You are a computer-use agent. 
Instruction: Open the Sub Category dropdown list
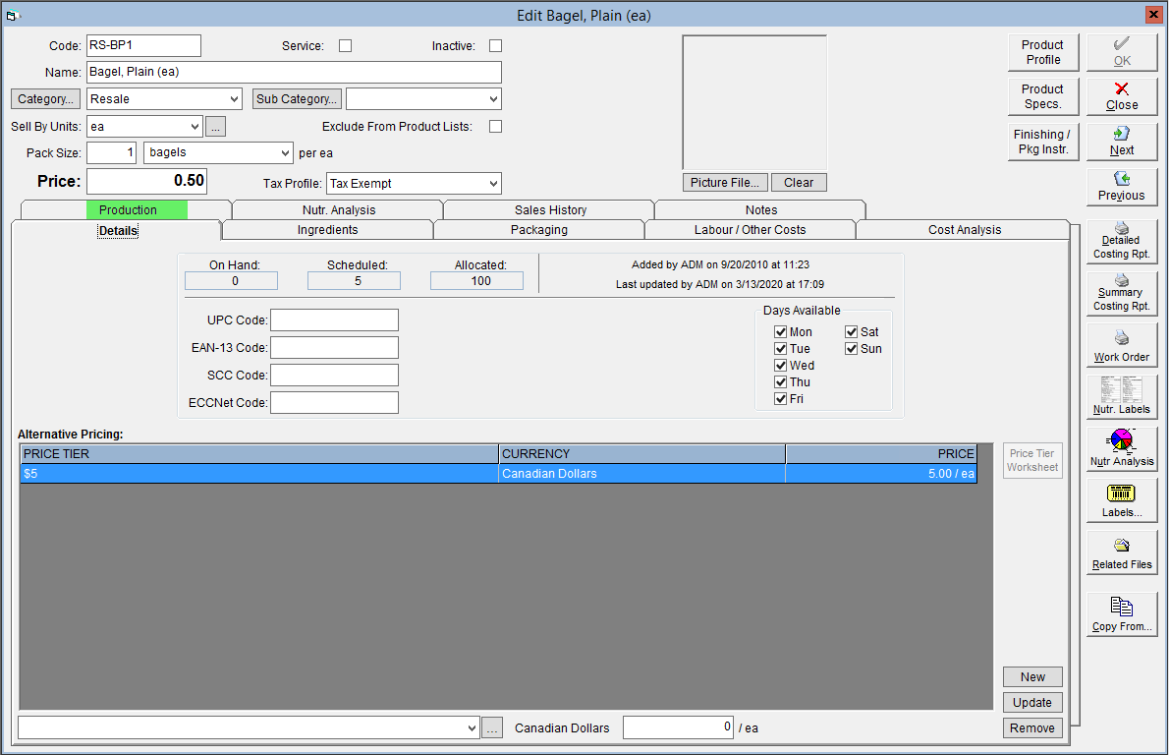click(x=493, y=99)
